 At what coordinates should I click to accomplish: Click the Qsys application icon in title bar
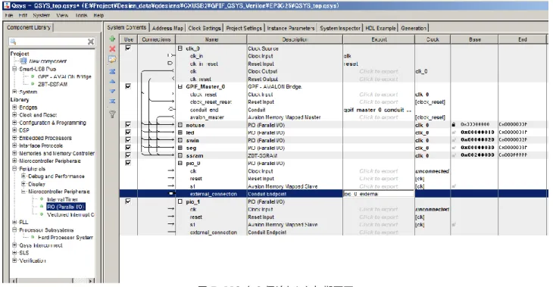point(7,5)
